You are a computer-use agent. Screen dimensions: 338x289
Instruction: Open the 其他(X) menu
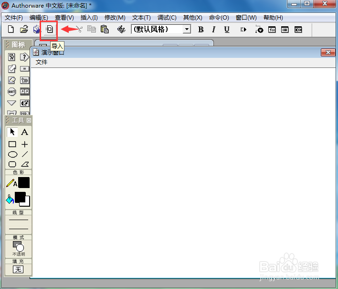(193, 18)
